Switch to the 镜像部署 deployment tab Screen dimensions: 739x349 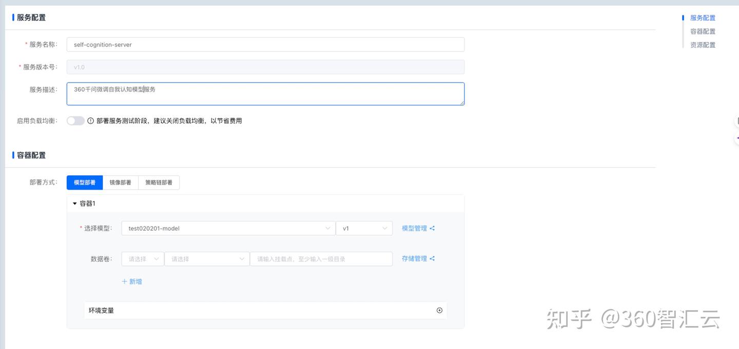point(120,182)
